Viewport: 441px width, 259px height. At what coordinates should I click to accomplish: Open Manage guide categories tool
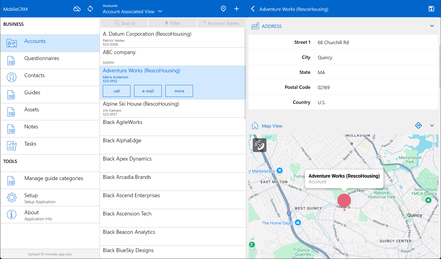(x=50, y=180)
